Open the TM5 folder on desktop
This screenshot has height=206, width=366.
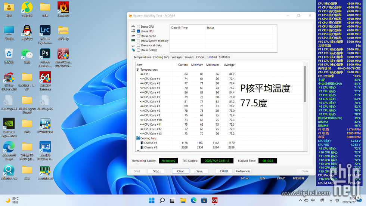pos(27,125)
